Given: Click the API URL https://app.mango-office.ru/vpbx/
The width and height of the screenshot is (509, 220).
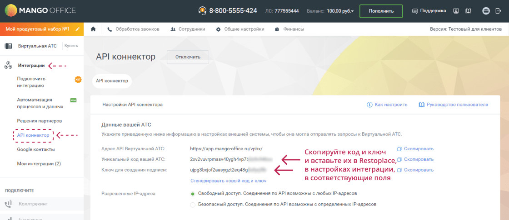Looking at the screenshot, I should pyautogui.click(x=226, y=149).
